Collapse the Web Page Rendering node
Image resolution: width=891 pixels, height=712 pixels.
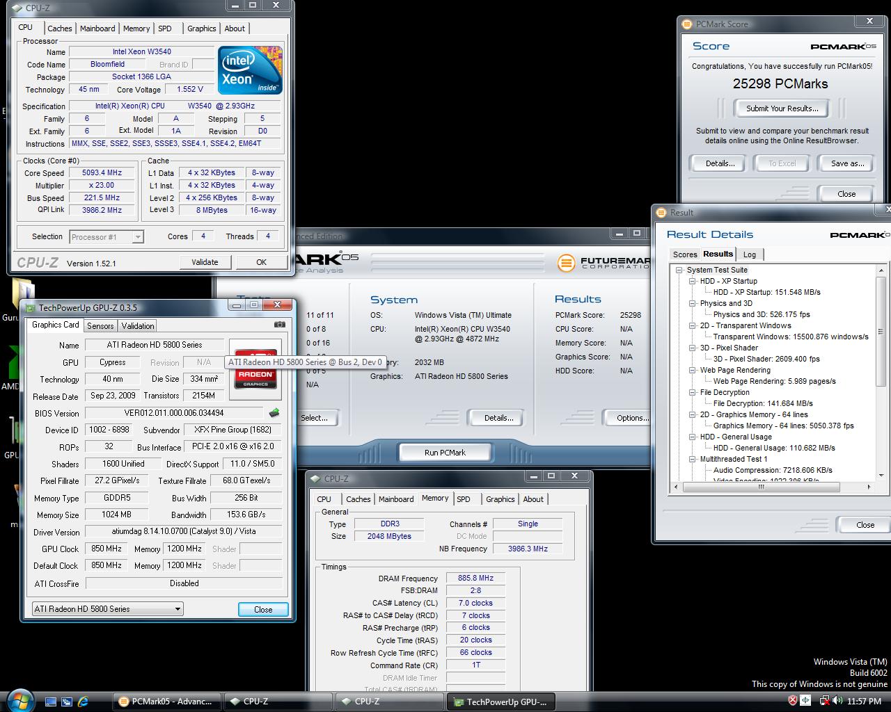pyautogui.click(x=693, y=370)
